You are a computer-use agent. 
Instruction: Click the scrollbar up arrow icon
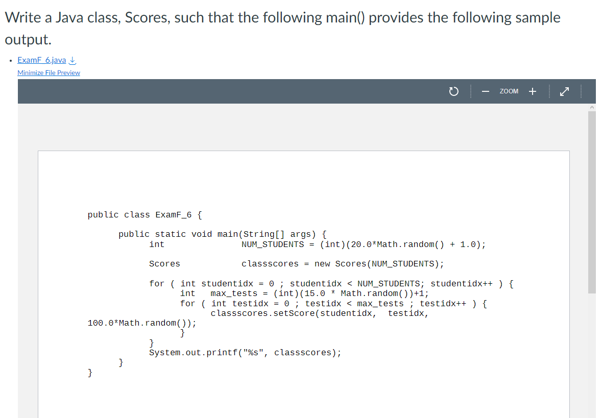[x=592, y=107]
